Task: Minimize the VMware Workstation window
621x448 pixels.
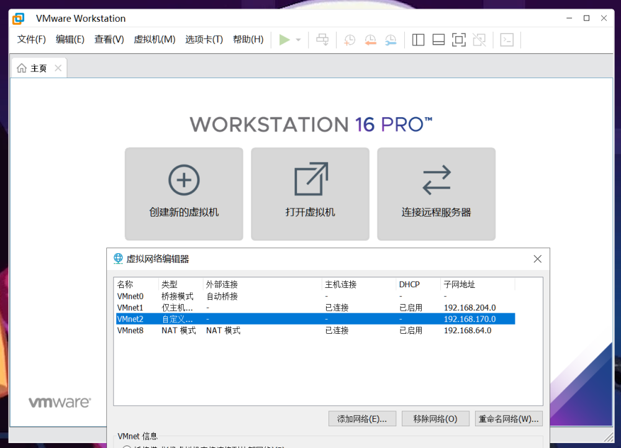Action: coord(569,18)
